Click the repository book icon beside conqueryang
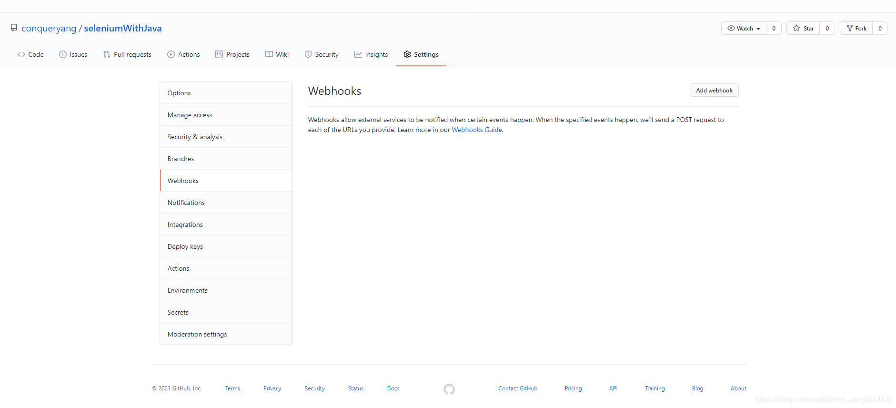The height and width of the screenshot is (408, 896). (x=14, y=28)
